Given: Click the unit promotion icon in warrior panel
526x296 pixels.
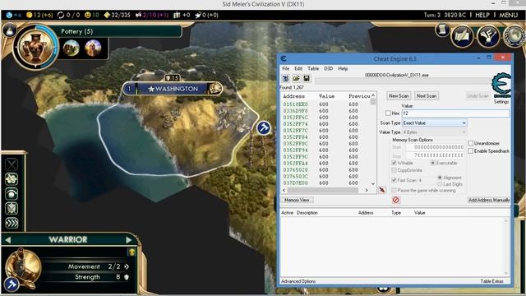Looking at the screenshot, I should point(131,252).
